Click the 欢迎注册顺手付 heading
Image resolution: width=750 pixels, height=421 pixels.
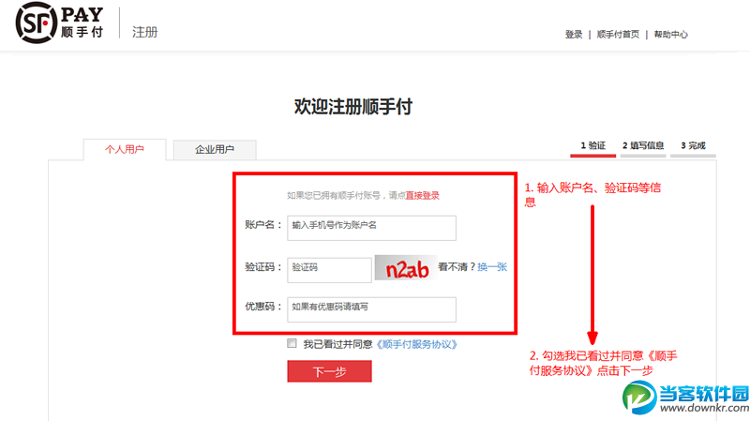click(353, 106)
